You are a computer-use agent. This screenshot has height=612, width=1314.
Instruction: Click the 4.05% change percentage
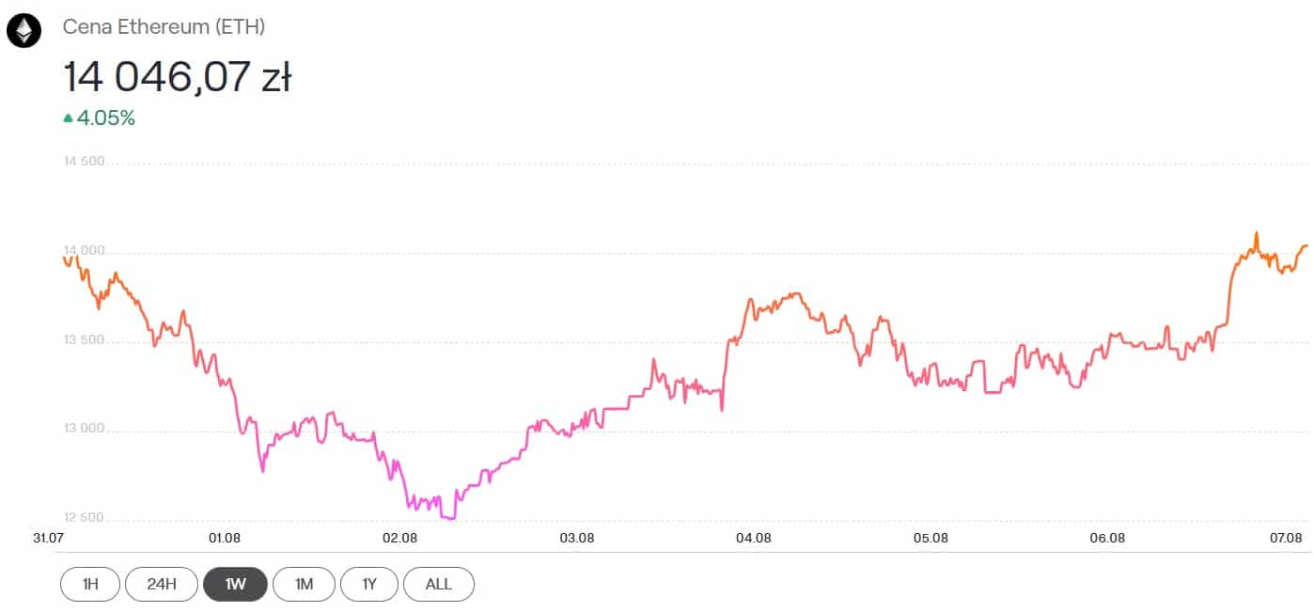tap(106, 118)
